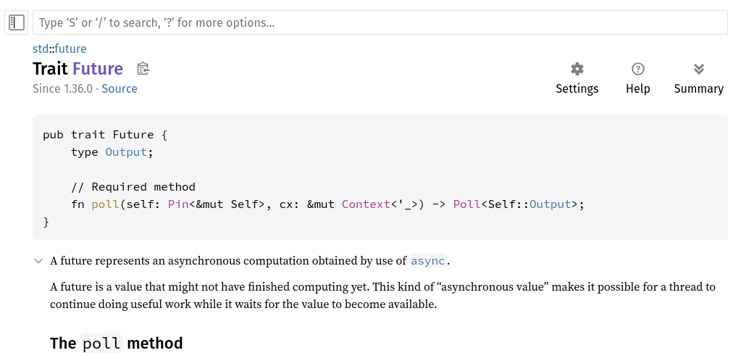The image size is (741, 353).
Task: Open the Poll return type link
Action: coord(466,204)
